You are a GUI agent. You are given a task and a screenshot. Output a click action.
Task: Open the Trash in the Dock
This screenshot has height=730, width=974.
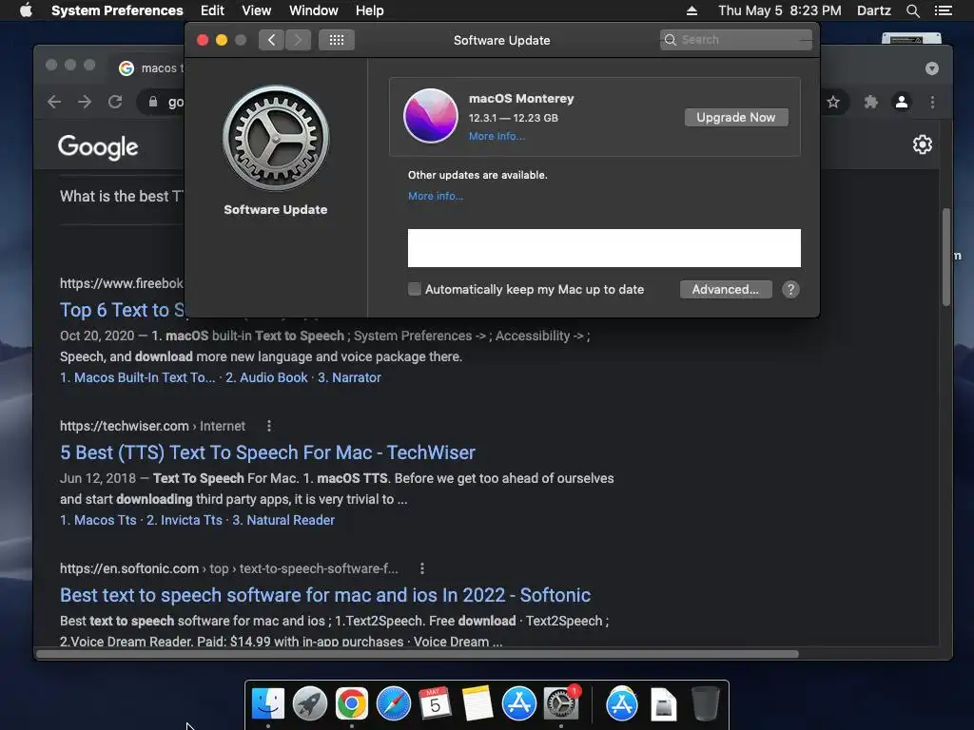click(705, 703)
